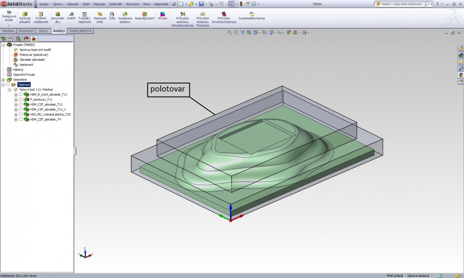Tick checkbox for HSM_CZF_obrobek_T4

coord(21,119)
